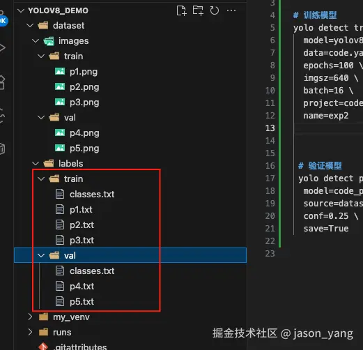Click the imgsz=640 line in editor
The width and height of the screenshot is (363, 350).
point(331,78)
